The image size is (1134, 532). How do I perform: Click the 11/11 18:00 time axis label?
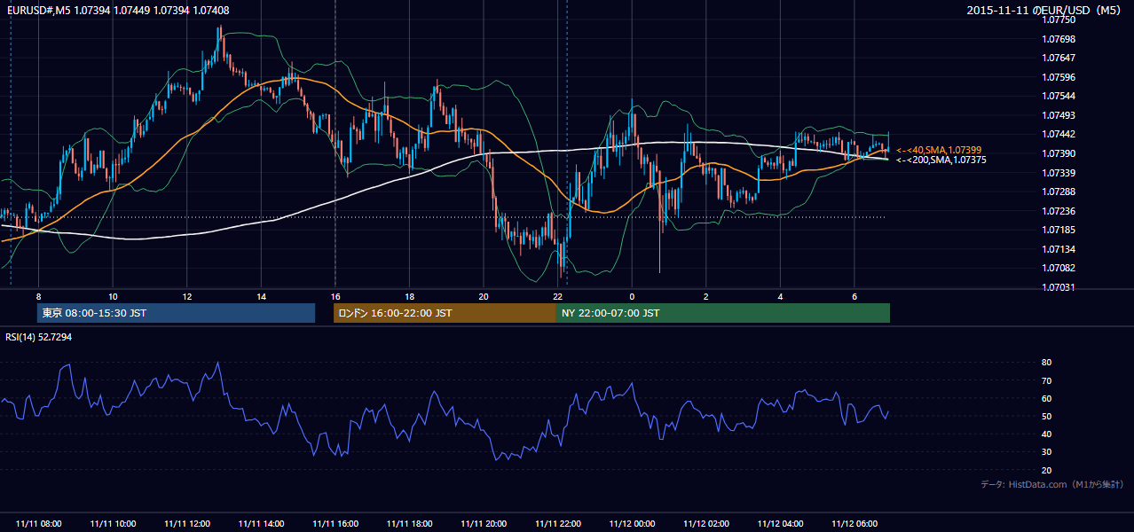point(409,524)
